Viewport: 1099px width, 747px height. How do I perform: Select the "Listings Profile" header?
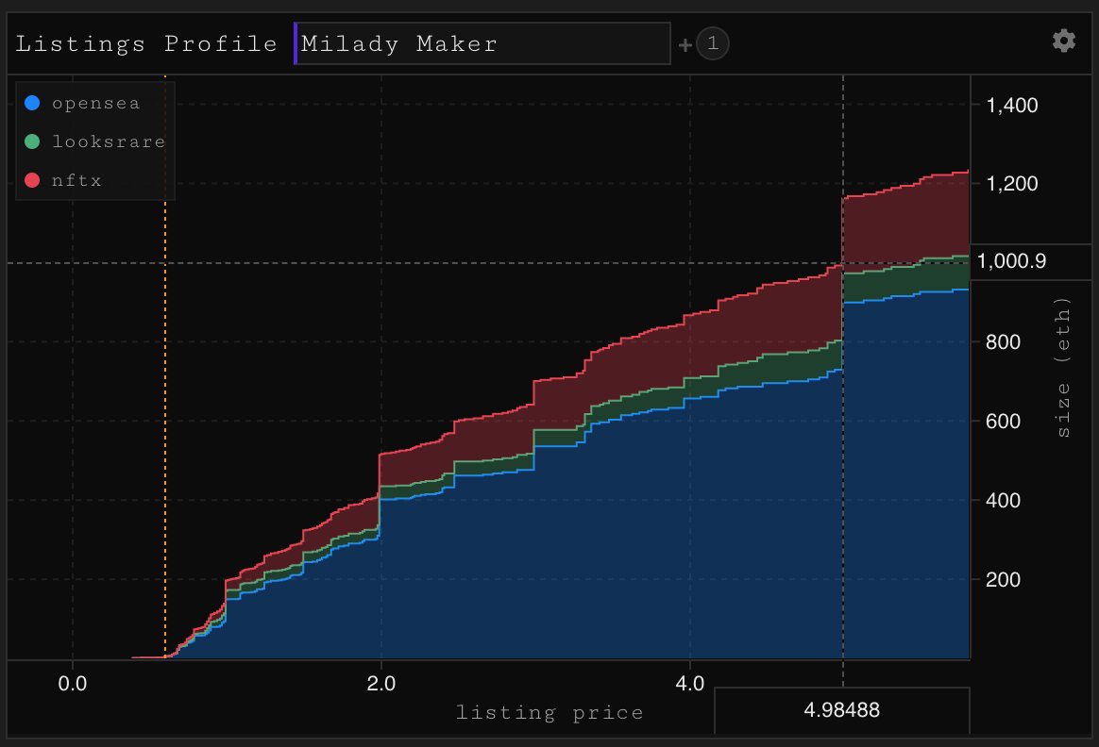tap(146, 42)
